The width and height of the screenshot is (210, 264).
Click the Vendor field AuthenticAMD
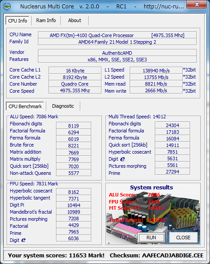(117, 53)
